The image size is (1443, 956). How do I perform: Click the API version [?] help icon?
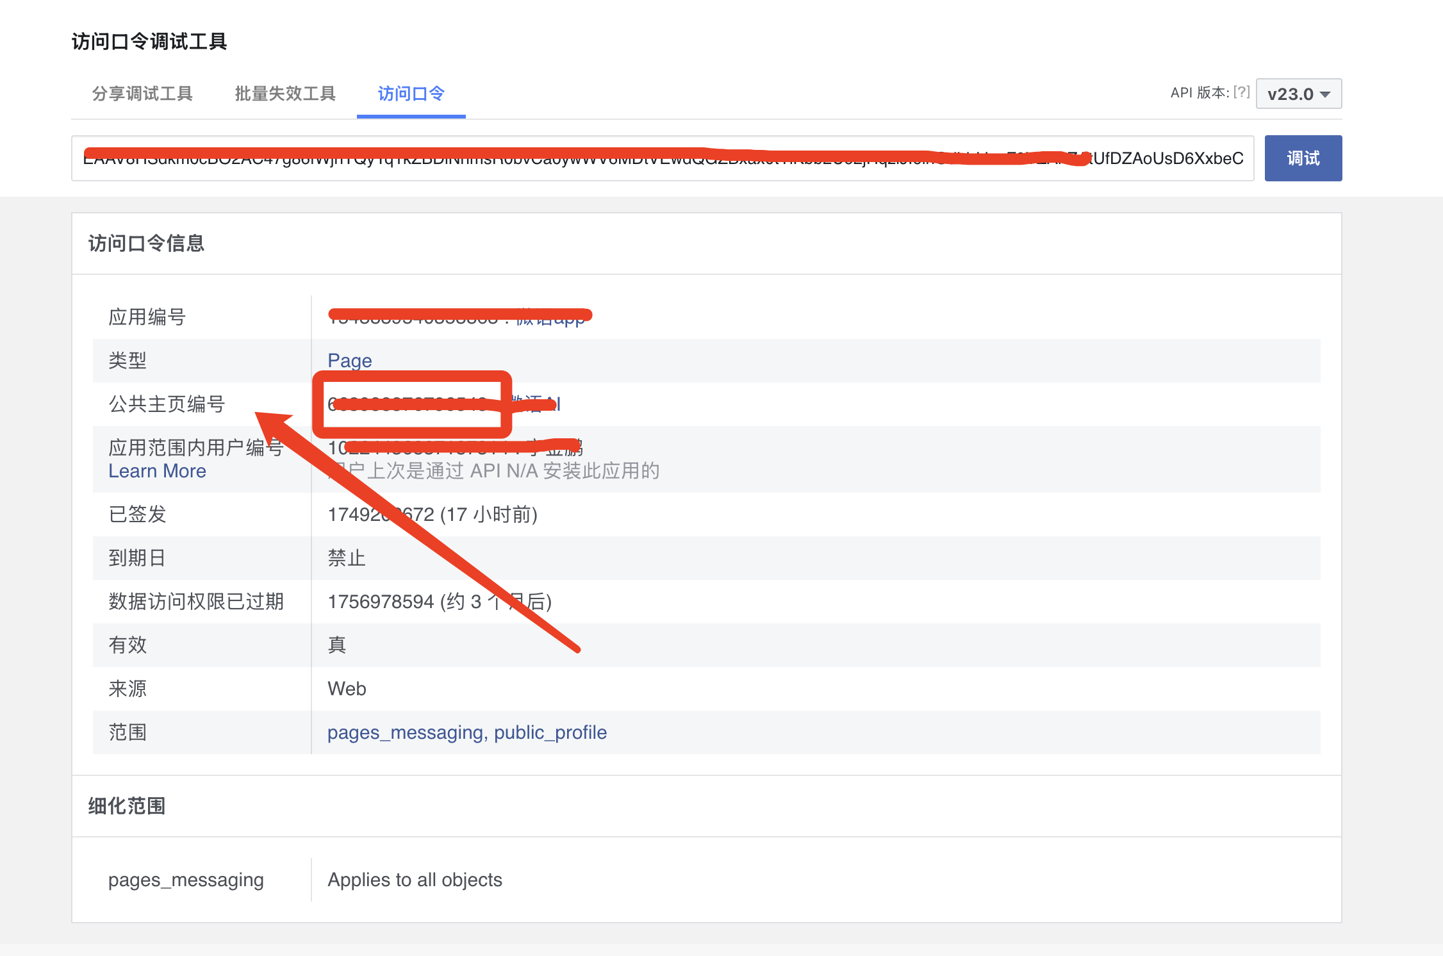[x=1241, y=92]
